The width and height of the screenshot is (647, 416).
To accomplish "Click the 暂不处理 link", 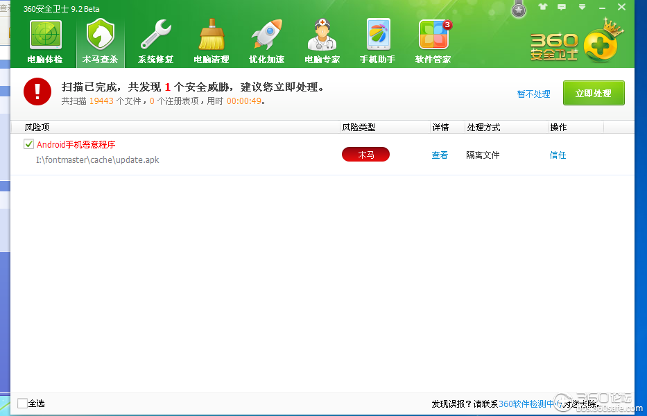I will (x=533, y=94).
